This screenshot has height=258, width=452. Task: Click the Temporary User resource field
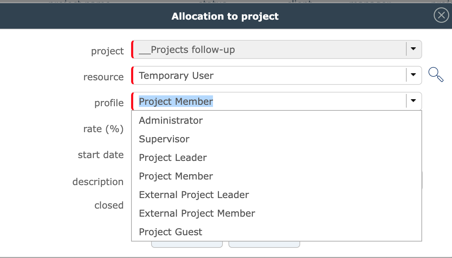(267, 76)
